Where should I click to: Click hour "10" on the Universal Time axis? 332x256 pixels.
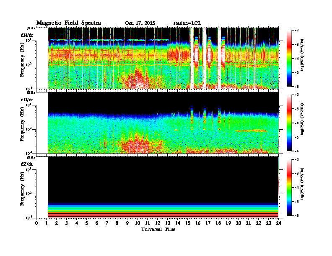pyautogui.click(x=137, y=223)
